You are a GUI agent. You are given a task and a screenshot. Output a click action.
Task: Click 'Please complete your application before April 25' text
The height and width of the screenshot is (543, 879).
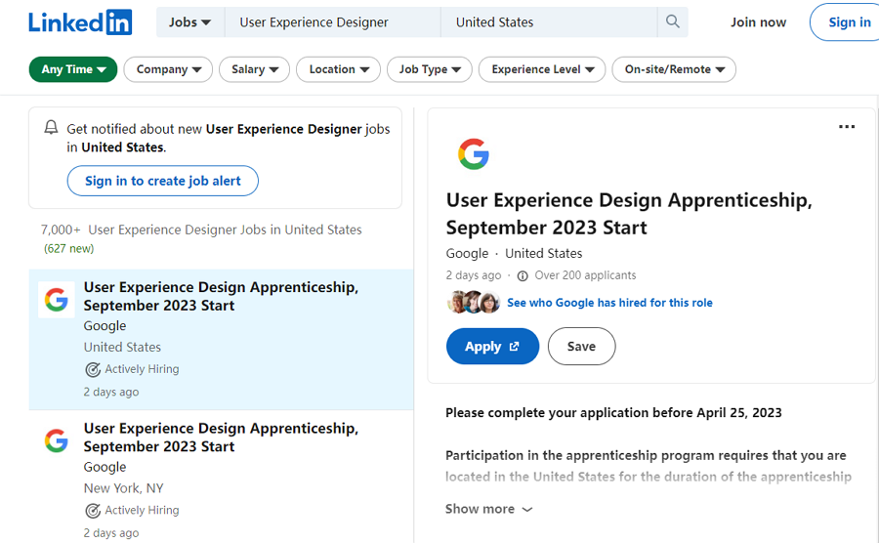[x=613, y=413]
